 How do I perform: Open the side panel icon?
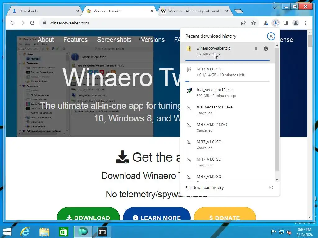coord(286,23)
